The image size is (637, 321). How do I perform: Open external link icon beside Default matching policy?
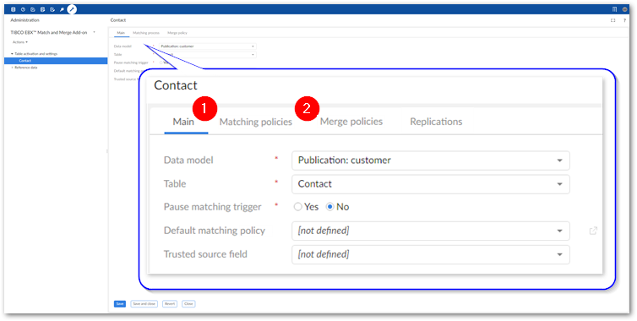click(x=593, y=231)
